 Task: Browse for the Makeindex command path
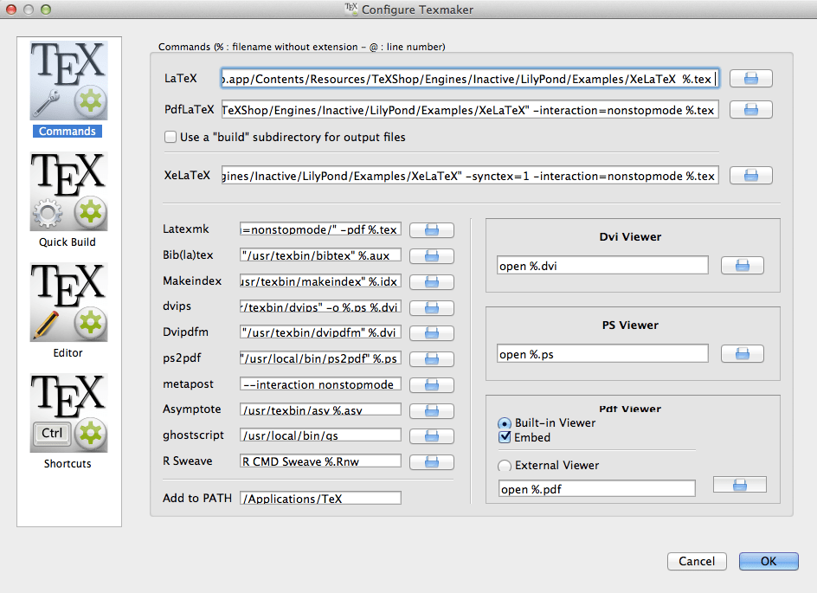click(x=431, y=282)
